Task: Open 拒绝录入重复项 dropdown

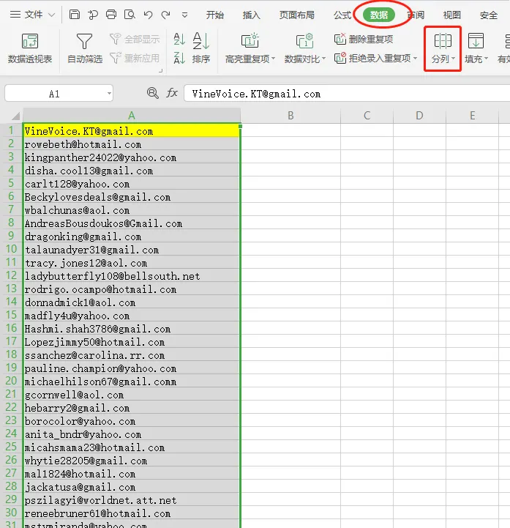Action: coord(376,58)
